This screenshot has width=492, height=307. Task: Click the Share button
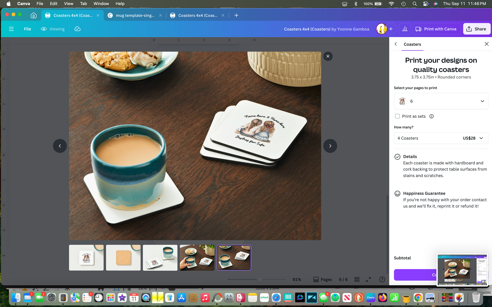click(477, 29)
